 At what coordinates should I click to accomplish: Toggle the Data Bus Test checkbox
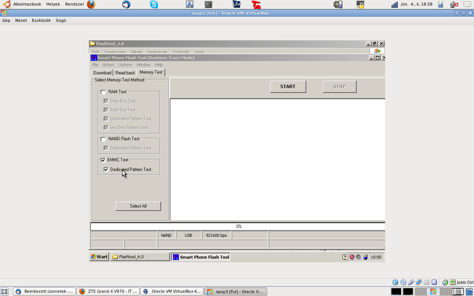coord(106,101)
